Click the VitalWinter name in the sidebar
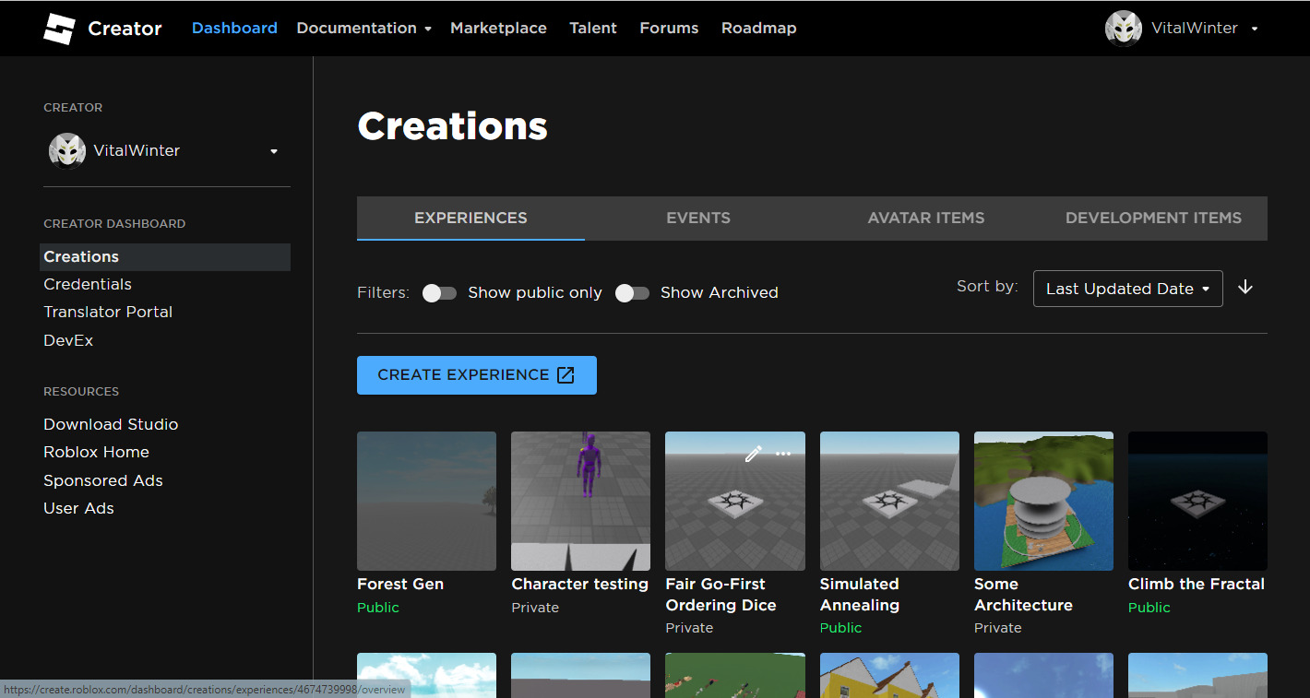 coord(137,151)
